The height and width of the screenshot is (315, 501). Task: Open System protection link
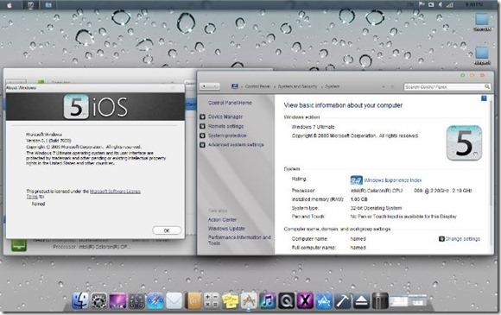click(x=227, y=135)
